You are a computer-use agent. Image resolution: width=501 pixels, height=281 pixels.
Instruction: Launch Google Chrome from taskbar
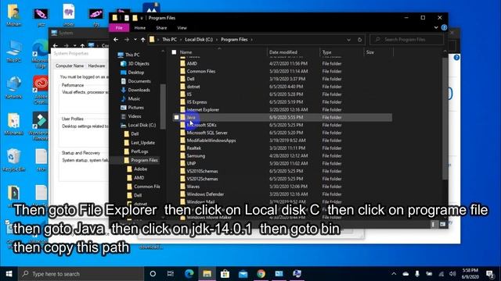pos(261,274)
